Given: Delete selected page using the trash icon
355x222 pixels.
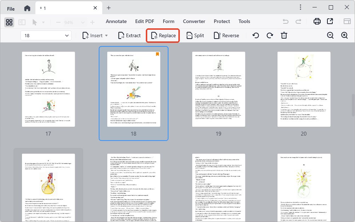Looking at the screenshot, I should 284,35.
